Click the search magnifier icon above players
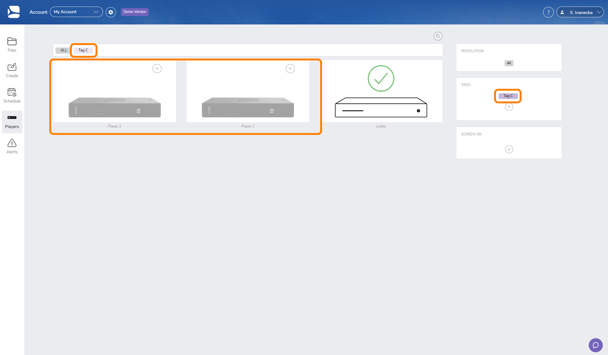 438,36
